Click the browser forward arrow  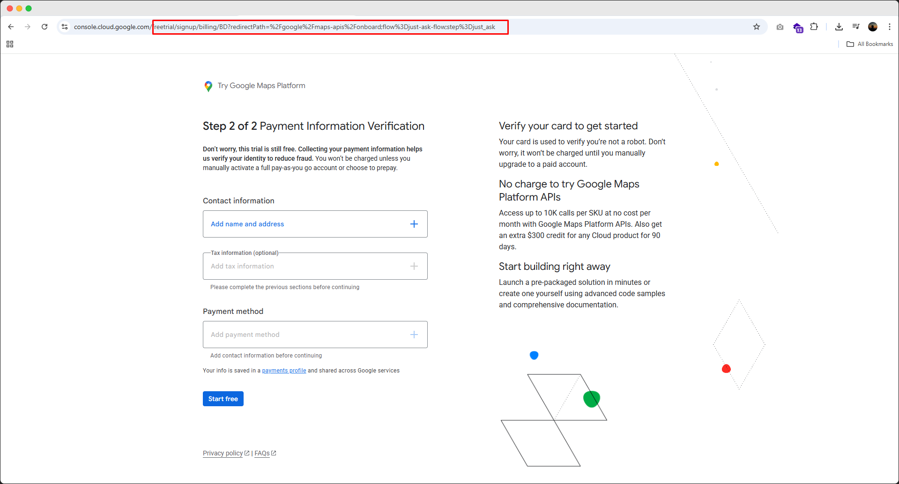click(x=28, y=27)
